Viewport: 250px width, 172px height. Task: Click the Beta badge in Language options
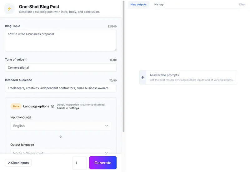click(16, 106)
